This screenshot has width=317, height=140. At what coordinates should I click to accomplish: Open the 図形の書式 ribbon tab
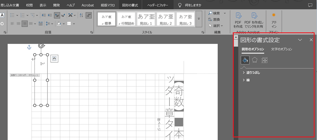(x=130, y=5)
